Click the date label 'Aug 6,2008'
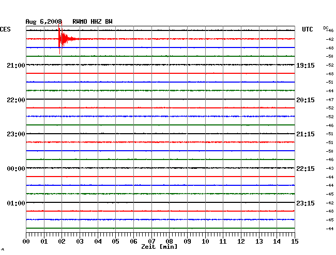The image size is (336, 255). click(44, 22)
